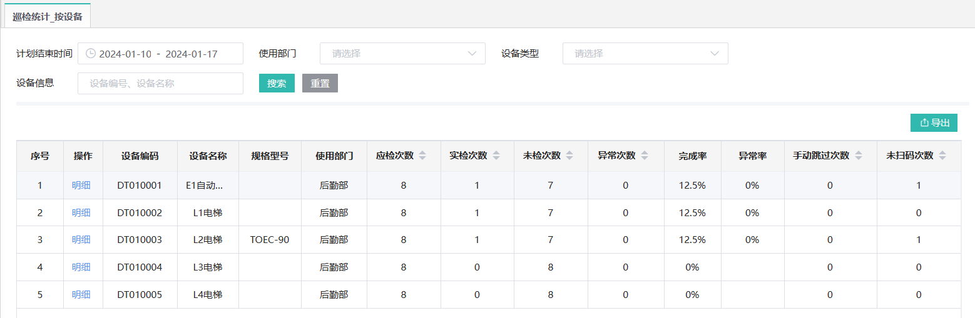This screenshot has height=318, width=975.
Task: Click 0% completion rate for L4电梯
Action: click(692, 294)
